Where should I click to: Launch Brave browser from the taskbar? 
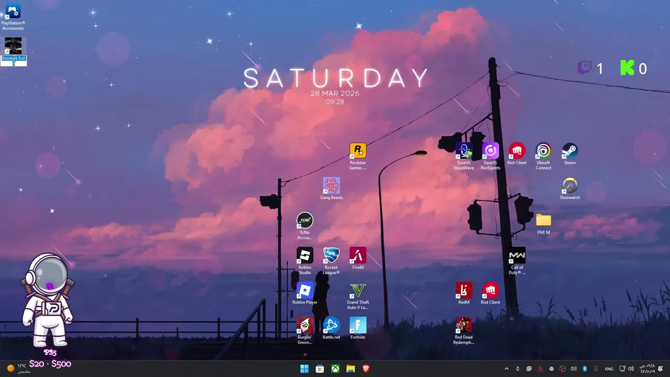tap(366, 369)
